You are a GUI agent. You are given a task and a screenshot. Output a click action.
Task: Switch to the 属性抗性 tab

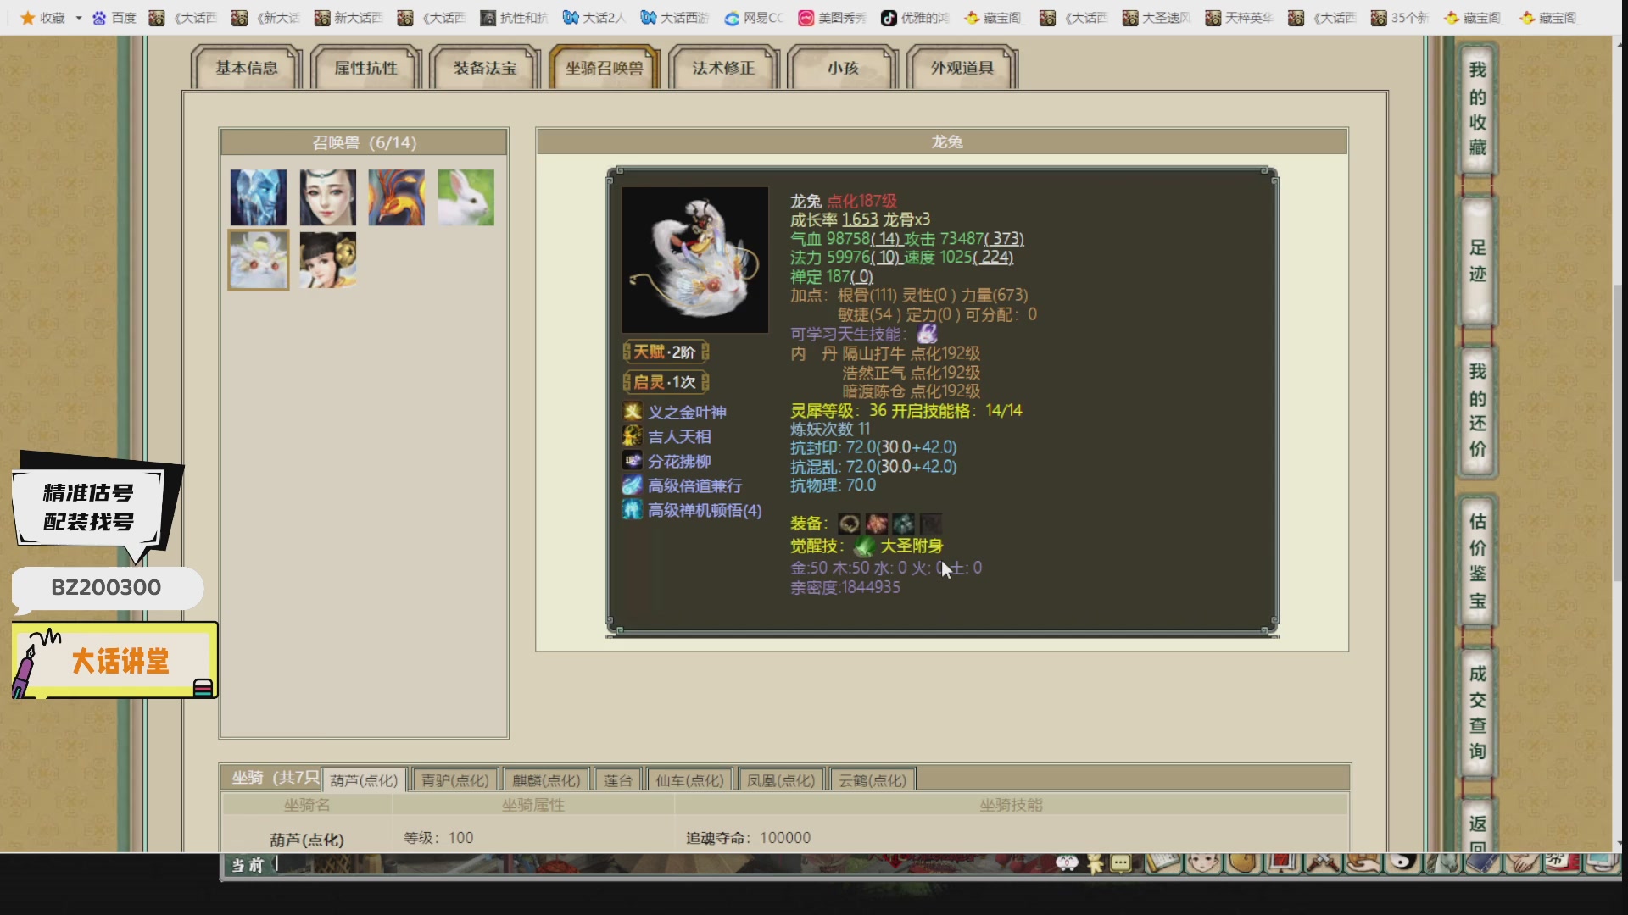365,68
